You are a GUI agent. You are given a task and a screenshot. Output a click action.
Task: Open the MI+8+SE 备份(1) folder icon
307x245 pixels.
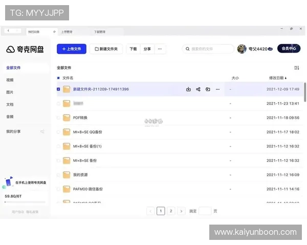coord(67,146)
